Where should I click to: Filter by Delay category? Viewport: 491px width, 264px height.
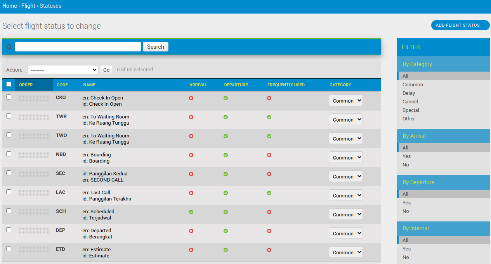click(x=409, y=93)
